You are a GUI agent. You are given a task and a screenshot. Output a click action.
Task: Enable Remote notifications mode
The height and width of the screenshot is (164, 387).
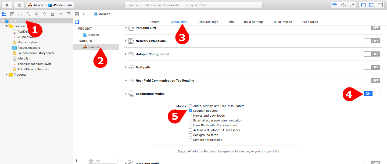pyautogui.click(x=190, y=140)
